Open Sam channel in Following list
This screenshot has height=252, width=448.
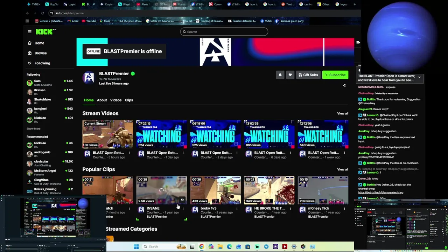point(50,83)
